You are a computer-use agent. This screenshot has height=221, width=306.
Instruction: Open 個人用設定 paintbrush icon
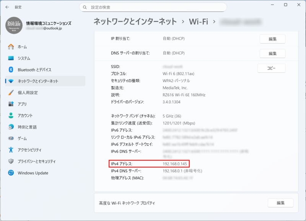11,93
